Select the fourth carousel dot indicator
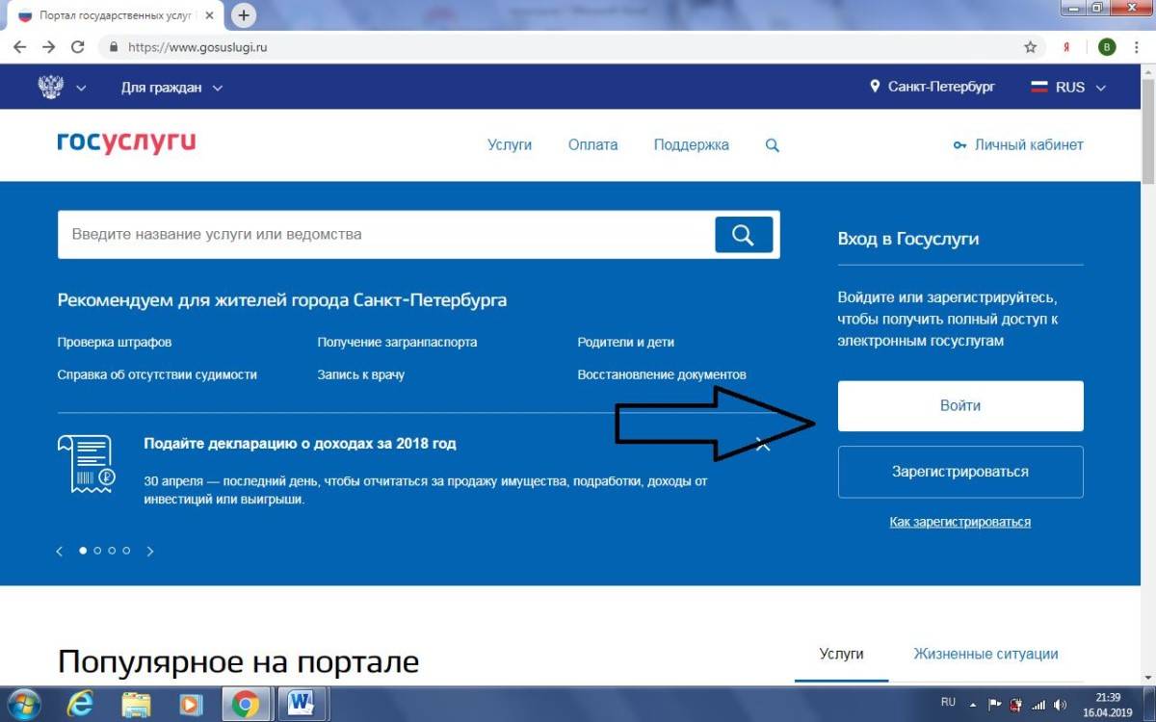 click(x=126, y=551)
